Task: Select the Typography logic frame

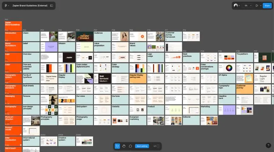Action: [x=227, y=89]
